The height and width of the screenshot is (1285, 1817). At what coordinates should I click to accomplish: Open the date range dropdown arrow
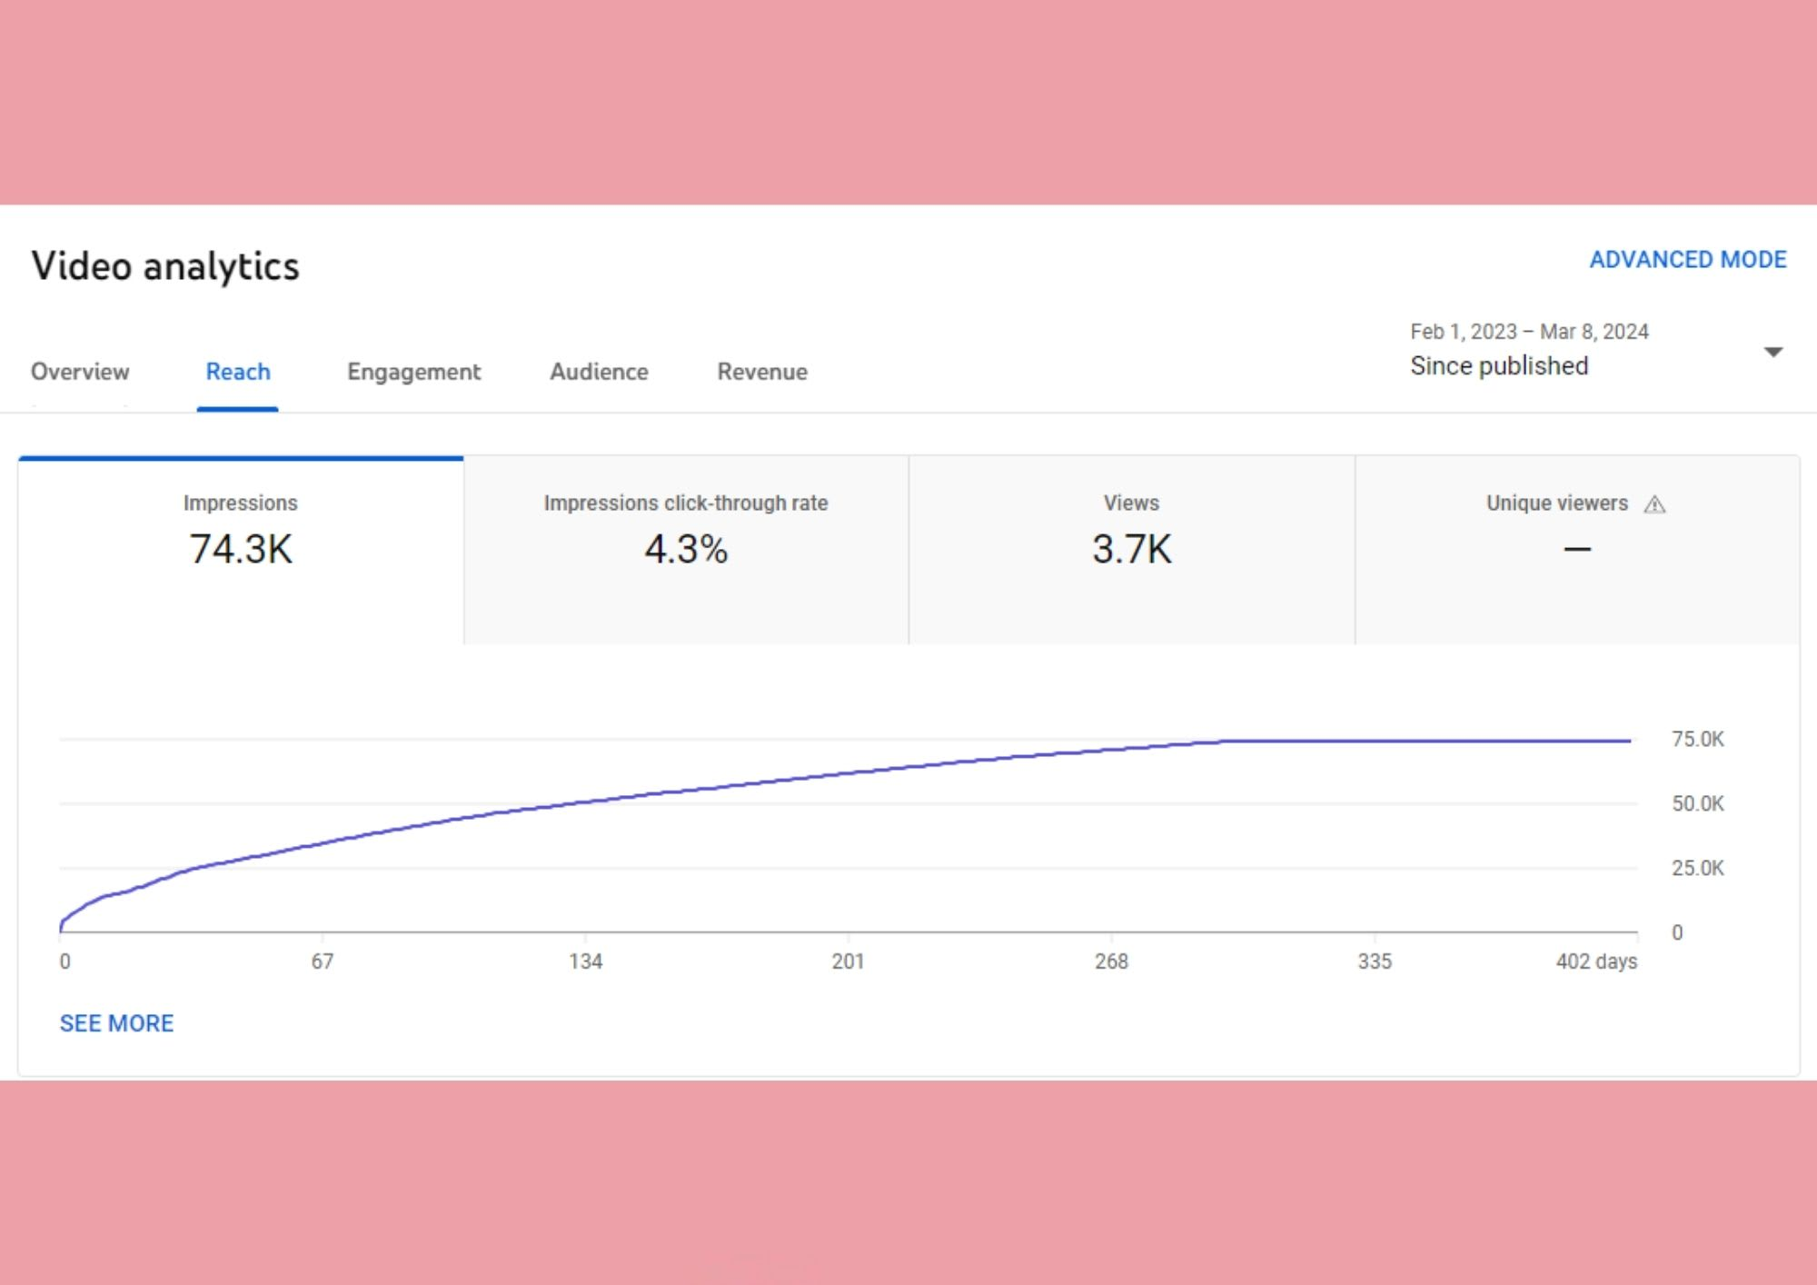1773,352
